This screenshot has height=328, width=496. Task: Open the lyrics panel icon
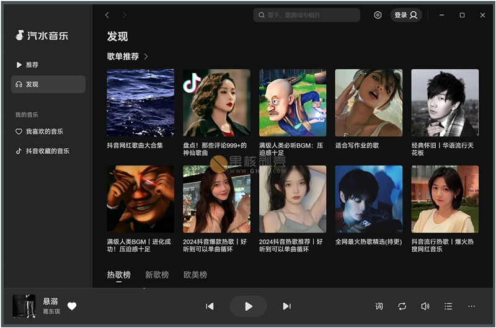tap(379, 306)
